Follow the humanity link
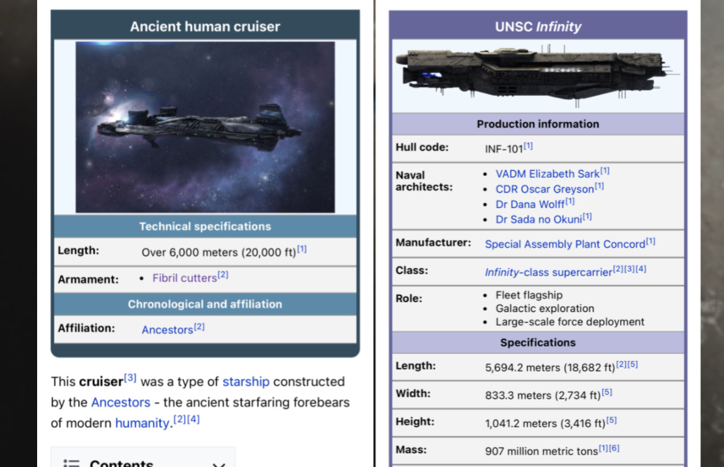The height and width of the screenshot is (467, 724). coord(142,423)
